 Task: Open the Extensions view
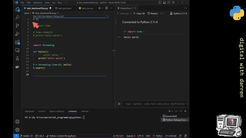coord(17,42)
